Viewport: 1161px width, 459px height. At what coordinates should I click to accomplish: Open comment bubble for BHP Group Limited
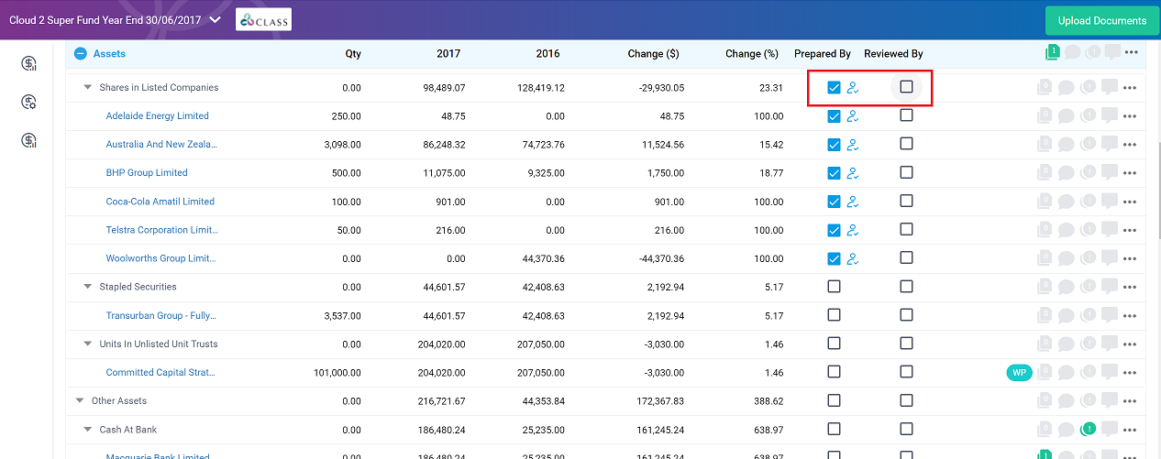1067,173
